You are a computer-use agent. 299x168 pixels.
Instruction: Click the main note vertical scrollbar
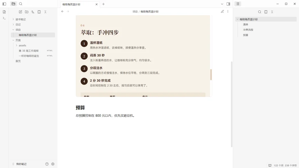tap(232, 104)
